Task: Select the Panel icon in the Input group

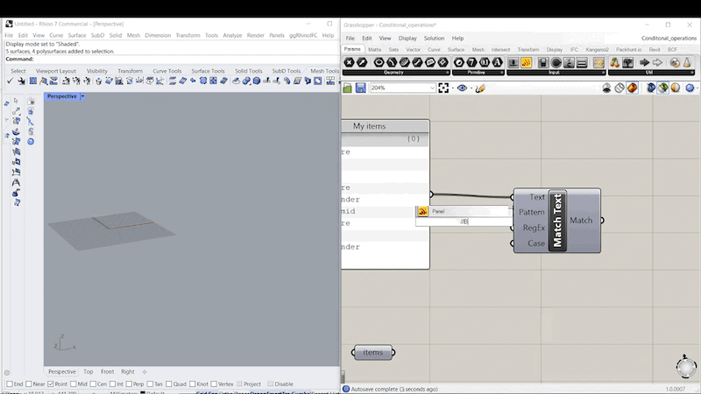Action: point(527,62)
